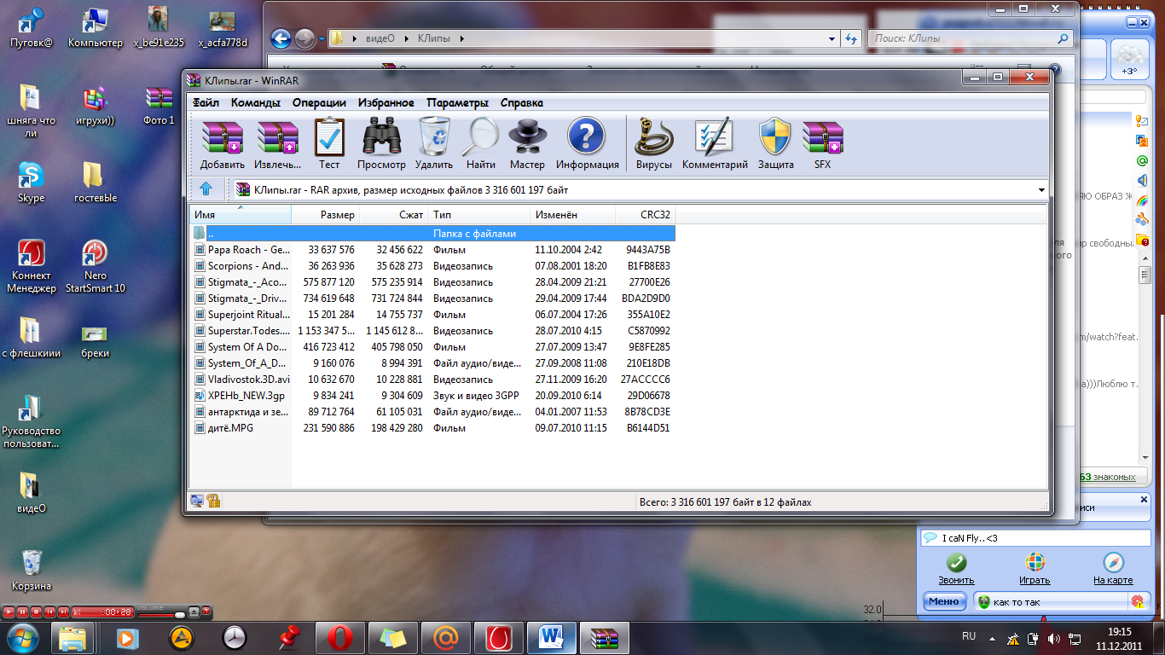Select Scorpions video file row
This screenshot has height=655, width=1165.
coord(432,265)
